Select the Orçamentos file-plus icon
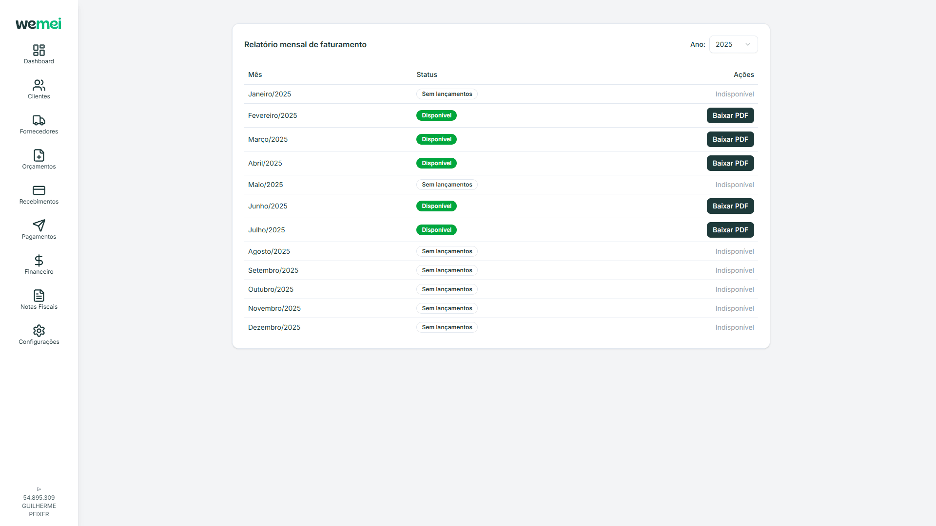Screen dimensions: 936x526 point(39,155)
